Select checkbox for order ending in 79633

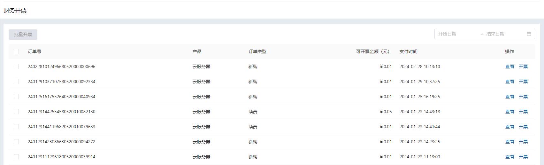(16, 127)
